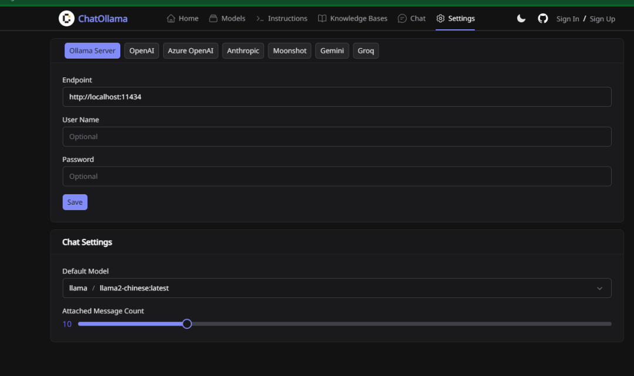Click the Default Model label

tap(85, 272)
